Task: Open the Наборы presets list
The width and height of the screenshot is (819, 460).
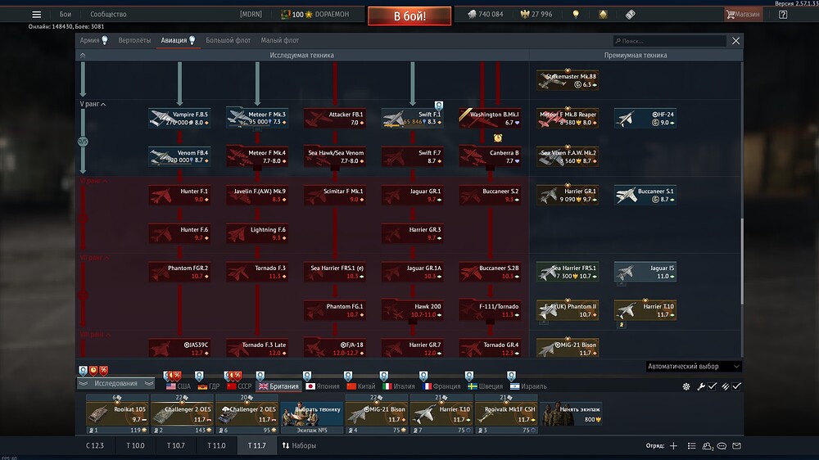Action: [x=299, y=445]
